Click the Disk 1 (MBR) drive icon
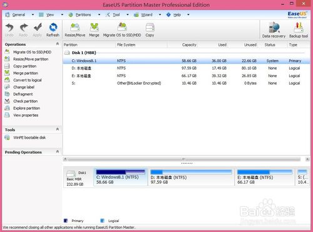313x232 pixels. 67,53
